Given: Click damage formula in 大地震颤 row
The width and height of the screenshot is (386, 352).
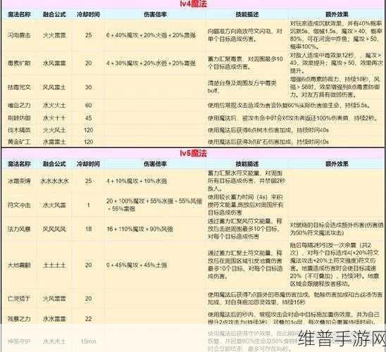Looking at the screenshot, I should [x=137, y=265].
